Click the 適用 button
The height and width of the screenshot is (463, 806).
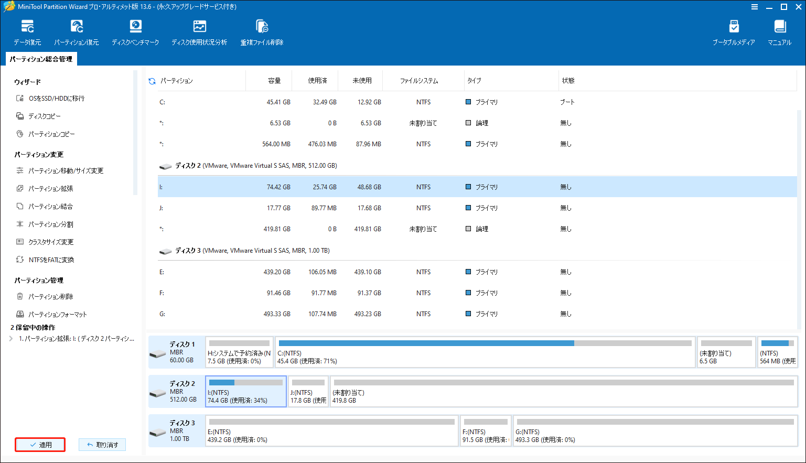pos(40,445)
